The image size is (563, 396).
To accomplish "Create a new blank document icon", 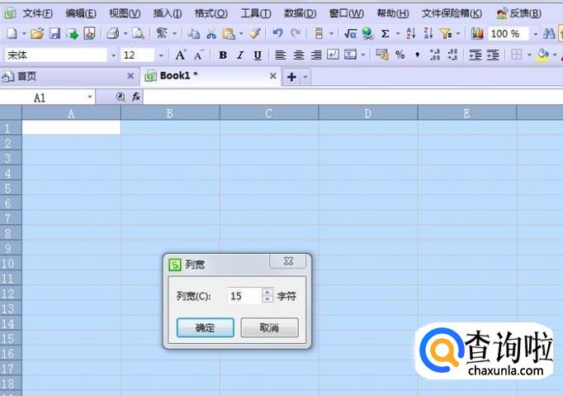I will tap(12, 34).
